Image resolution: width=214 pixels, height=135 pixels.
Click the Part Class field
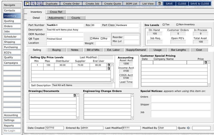coord(127,25)
